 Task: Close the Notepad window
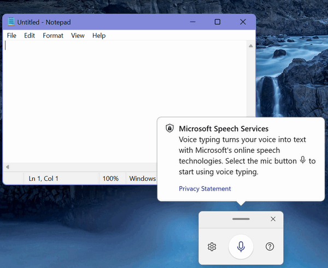coord(243,22)
